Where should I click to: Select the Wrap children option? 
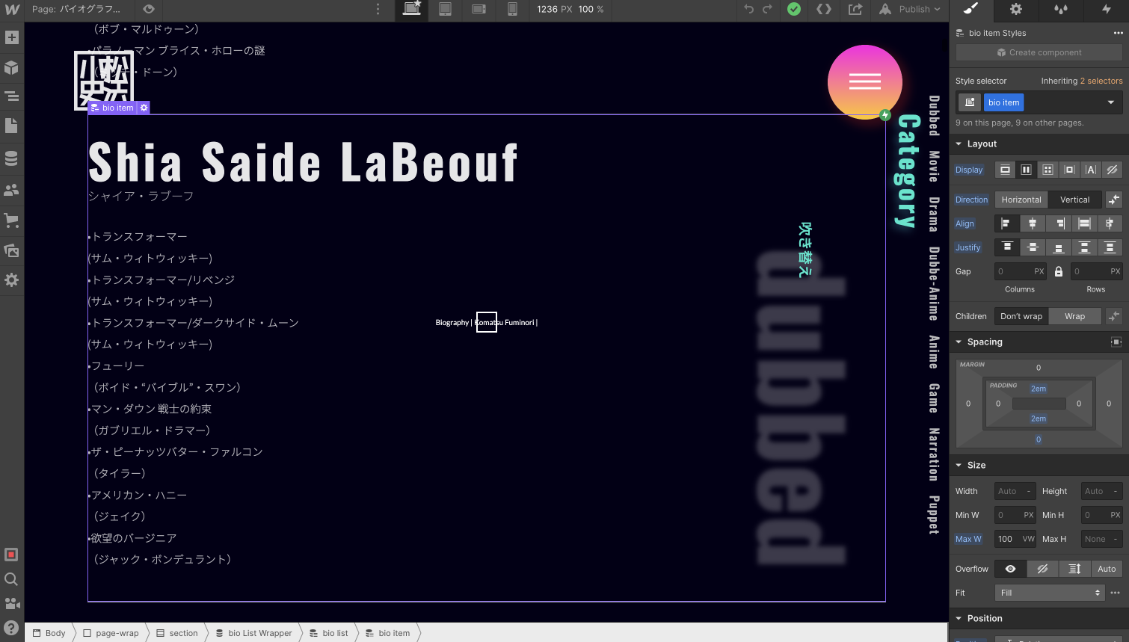point(1075,316)
